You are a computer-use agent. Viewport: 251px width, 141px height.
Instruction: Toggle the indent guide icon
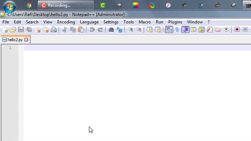click(186, 30)
